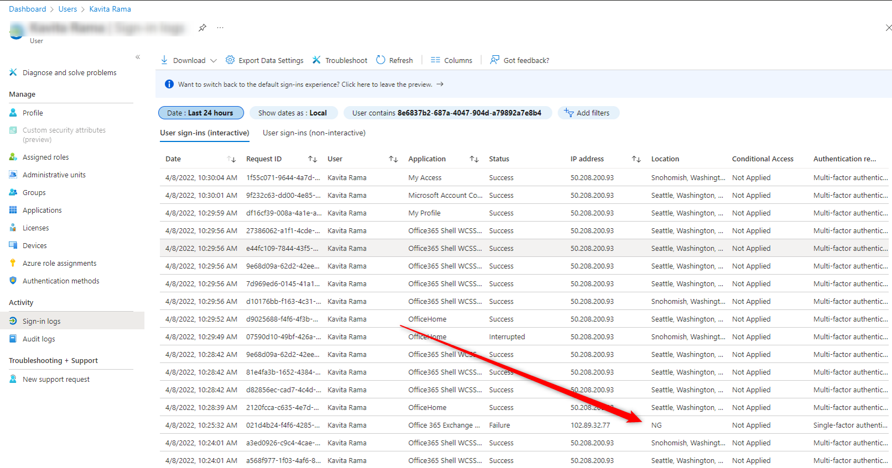Refresh the sign-in logs list
Screen dimensions: 892x468
[394, 60]
